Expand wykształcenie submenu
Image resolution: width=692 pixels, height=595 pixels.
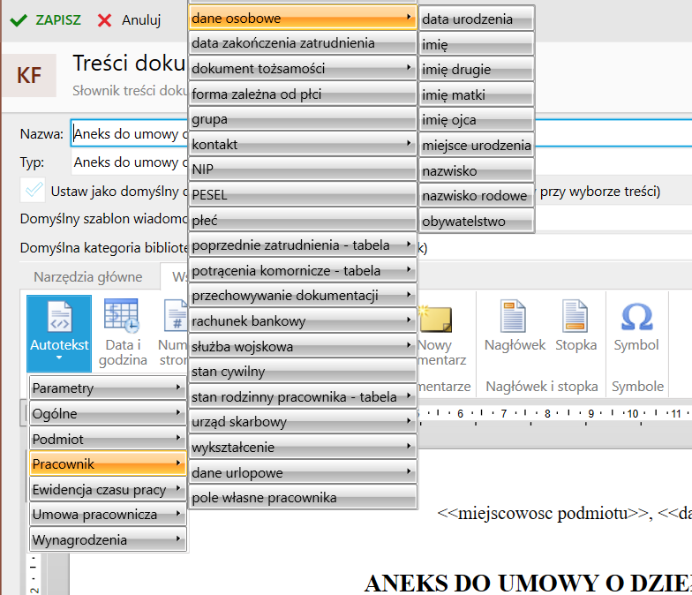click(x=303, y=447)
